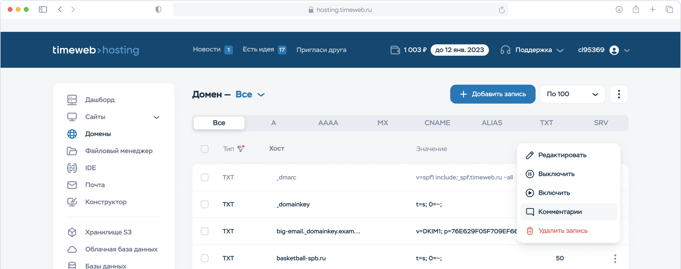Click the Конструктор icon
Viewport: 681px width, 269px height.
[x=72, y=202]
